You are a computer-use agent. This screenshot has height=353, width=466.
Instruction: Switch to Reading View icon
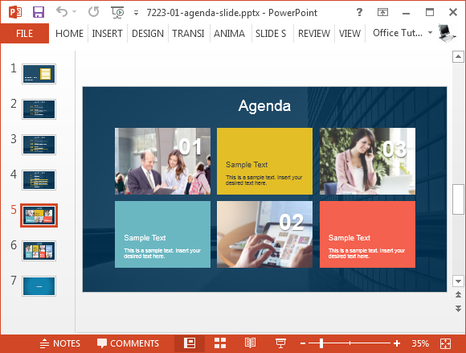click(250, 343)
